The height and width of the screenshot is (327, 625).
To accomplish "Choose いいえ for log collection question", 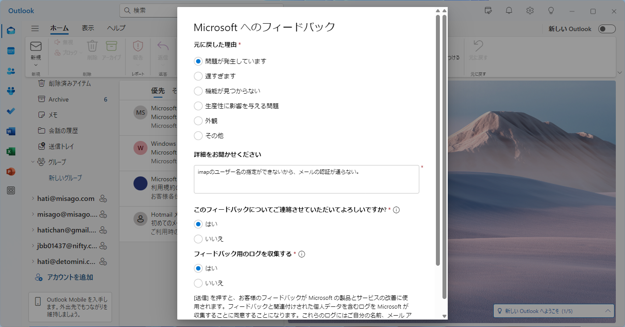I will pos(198,283).
